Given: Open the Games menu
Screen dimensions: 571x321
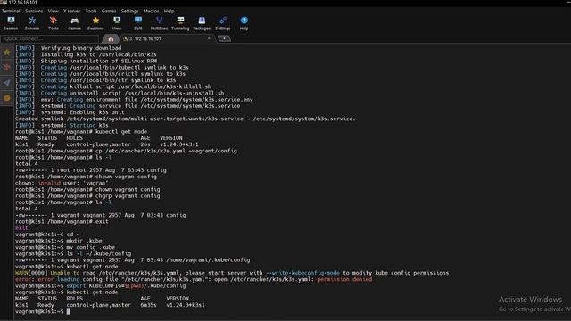Looking at the screenshot, I should (109, 11).
